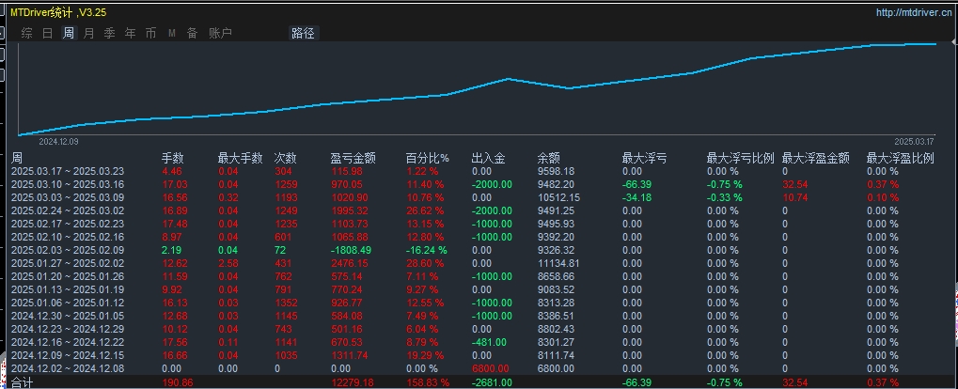This screenshot has height=389, width=958.
Task: Click the 最大浮亏比例 column header
Action: pos(741,158)
